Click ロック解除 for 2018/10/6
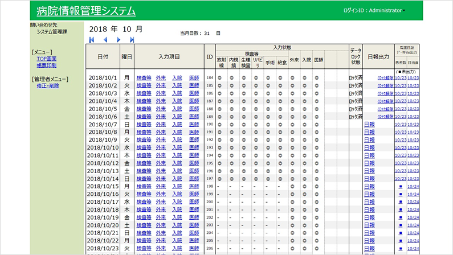Viewport: 453px width, 255px height. click(x=386, y=117)
